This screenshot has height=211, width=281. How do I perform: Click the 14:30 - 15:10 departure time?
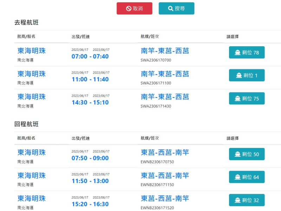(90, 102)
